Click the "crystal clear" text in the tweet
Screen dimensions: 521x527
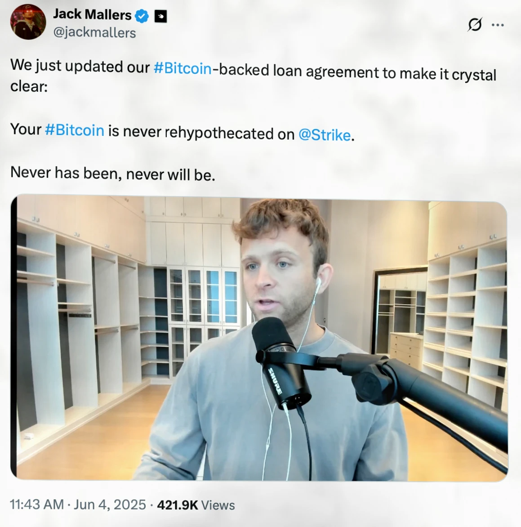pyautogui.click(x=474, y=75)
